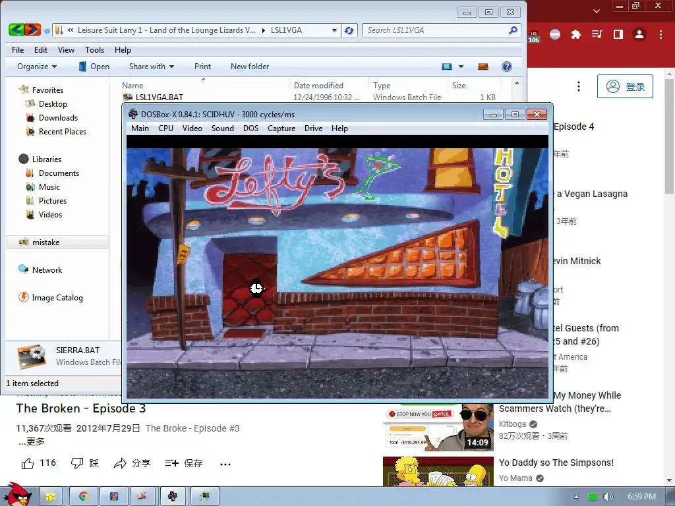The width and height of the screenshot is (675, 506).
Task: Open DOSBox-X Drive menu
Action: (313, 128)
